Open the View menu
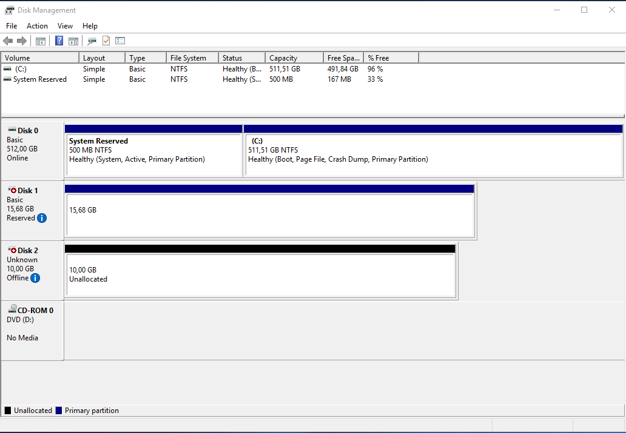626x433 pixels. pyautogui.click(x=65, y=26)
